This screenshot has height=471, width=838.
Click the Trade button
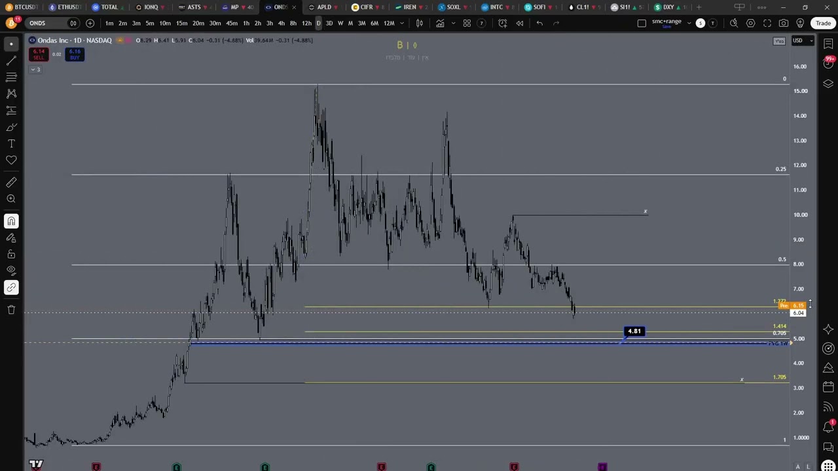pos(823,24)
